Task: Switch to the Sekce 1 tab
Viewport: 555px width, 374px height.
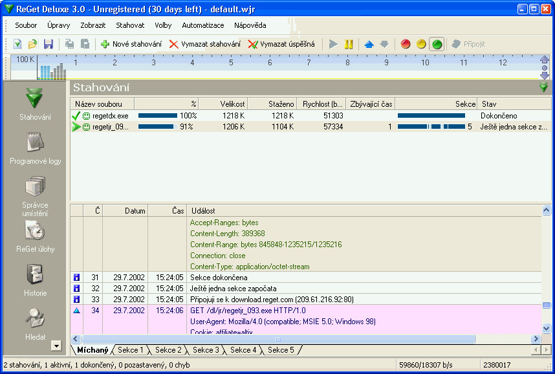Action: 130,350
